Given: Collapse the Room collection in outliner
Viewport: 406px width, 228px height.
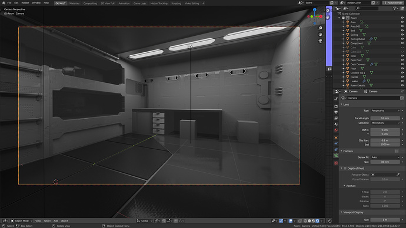Looking at the screenshot, I should [x=339, y=18].
